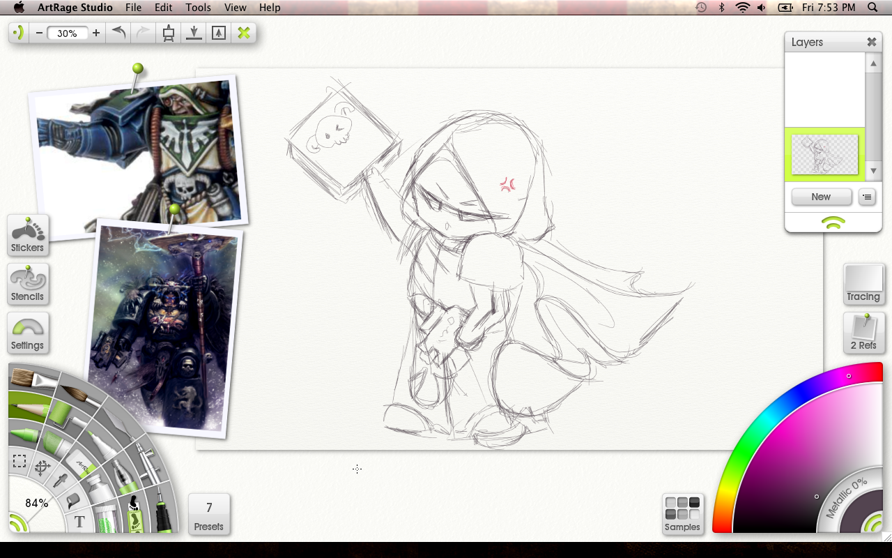Open the tool Settings panel
This screenshot has height=558, width=892.
27,333
